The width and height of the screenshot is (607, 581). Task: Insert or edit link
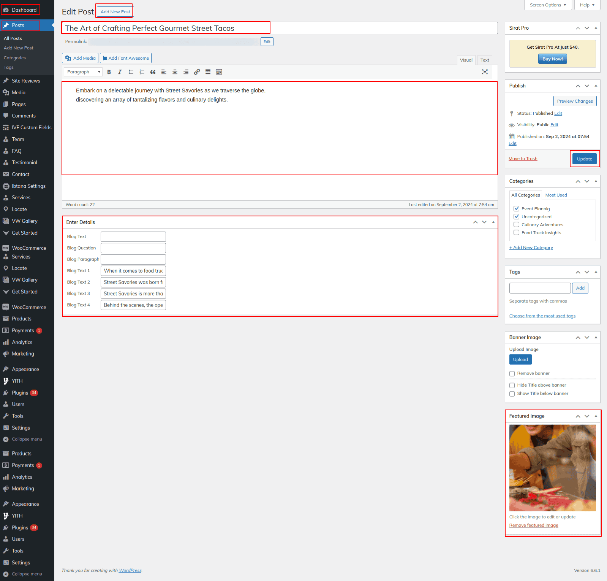[x=197, y=72]
